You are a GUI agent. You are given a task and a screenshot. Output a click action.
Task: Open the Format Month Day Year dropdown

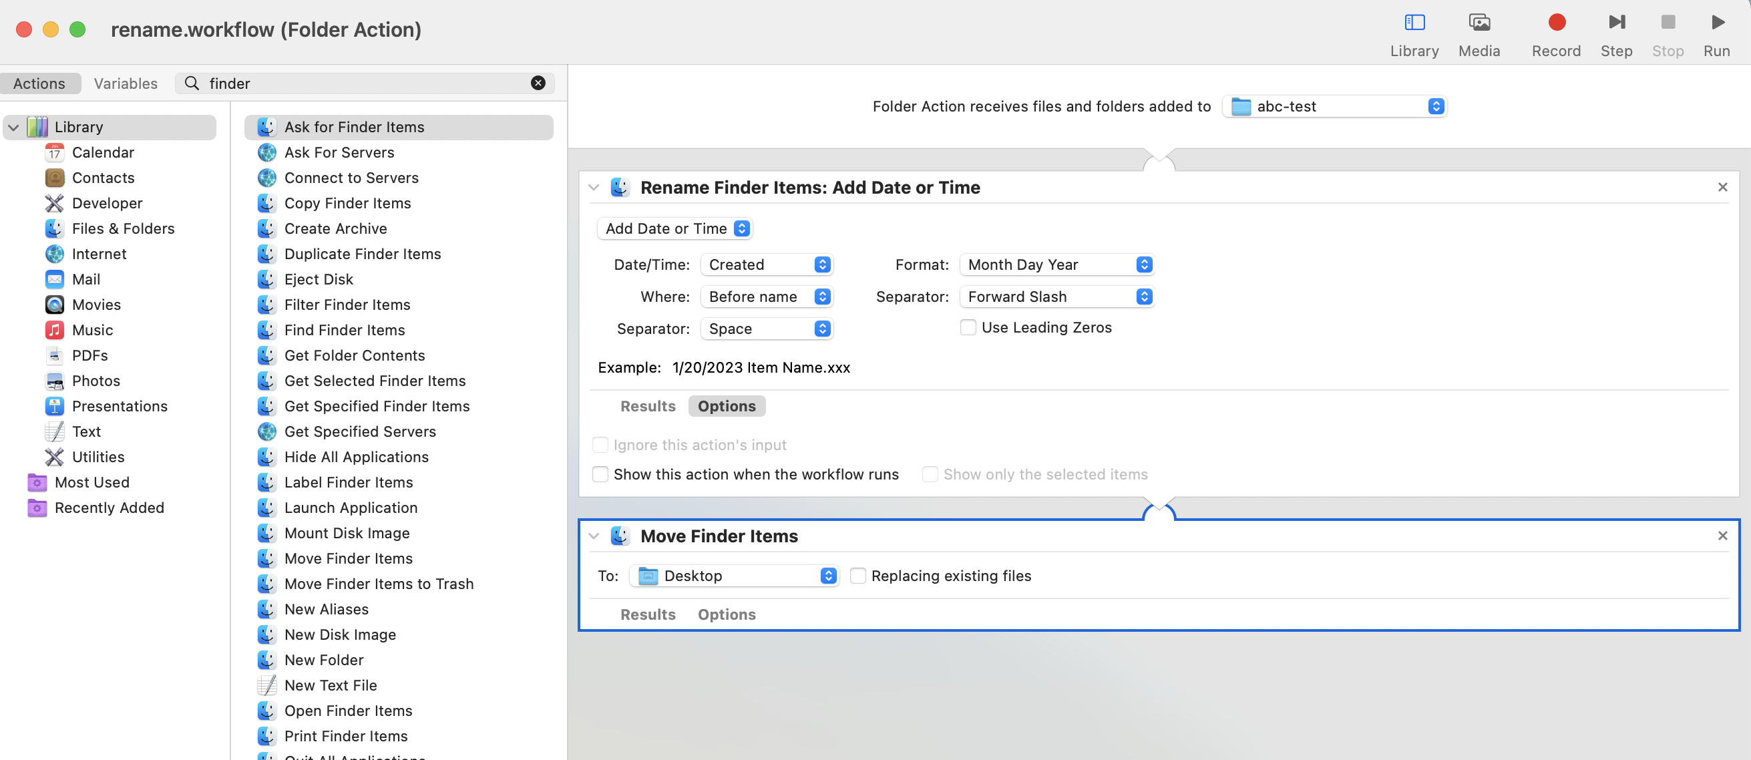[1056, 264]
